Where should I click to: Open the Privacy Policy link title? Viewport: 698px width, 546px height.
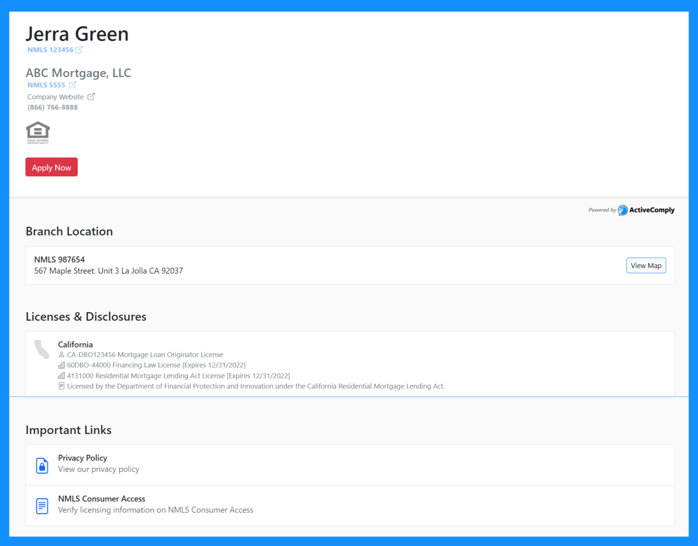point(83,458)
